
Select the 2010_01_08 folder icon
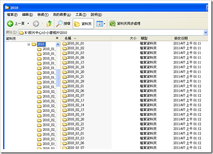click(65, 58)
